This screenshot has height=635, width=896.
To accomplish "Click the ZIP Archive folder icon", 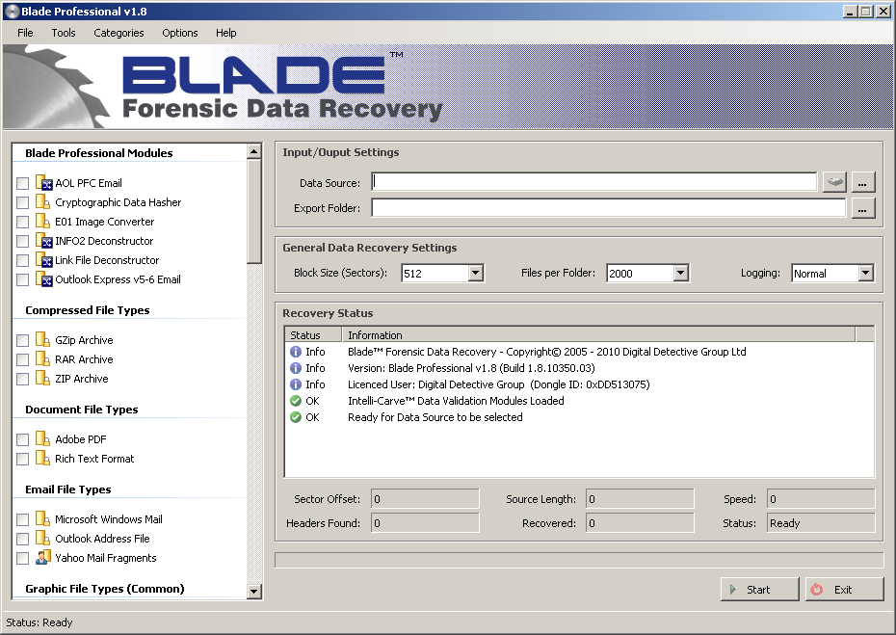I will 42,379.
